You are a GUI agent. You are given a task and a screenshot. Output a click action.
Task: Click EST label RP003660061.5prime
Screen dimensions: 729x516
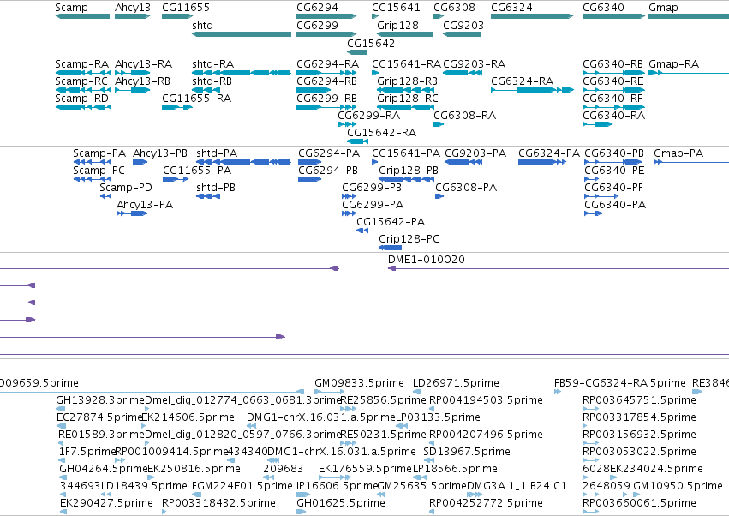[639, 503]
